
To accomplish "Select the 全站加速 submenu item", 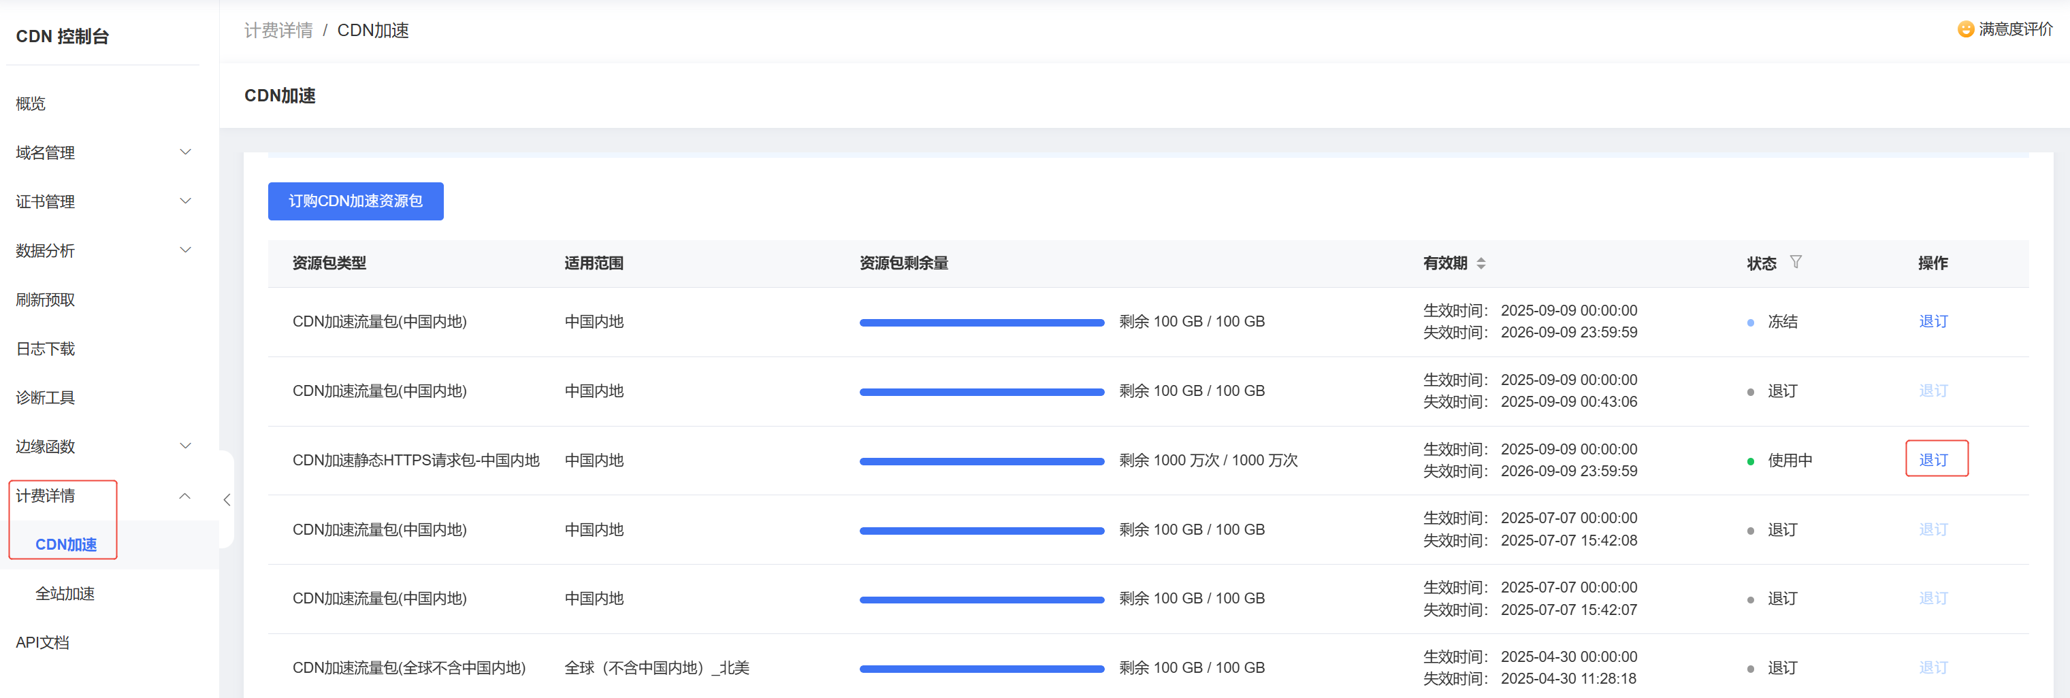I will [x=65, y=594].
